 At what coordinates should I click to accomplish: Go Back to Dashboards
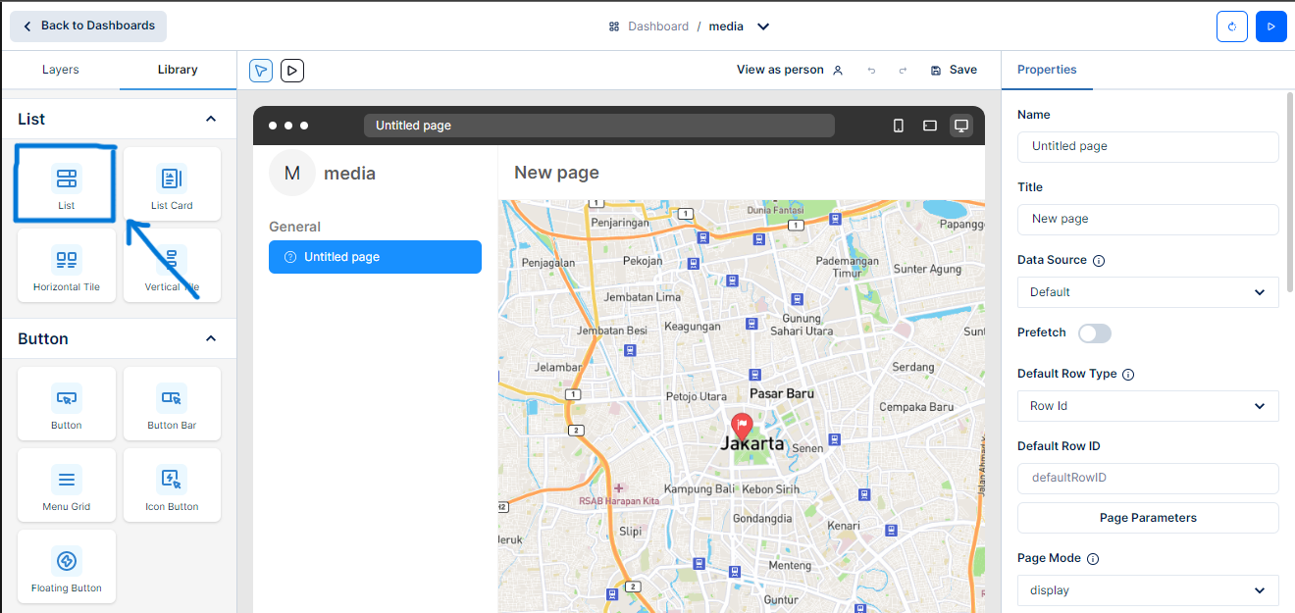88,26
